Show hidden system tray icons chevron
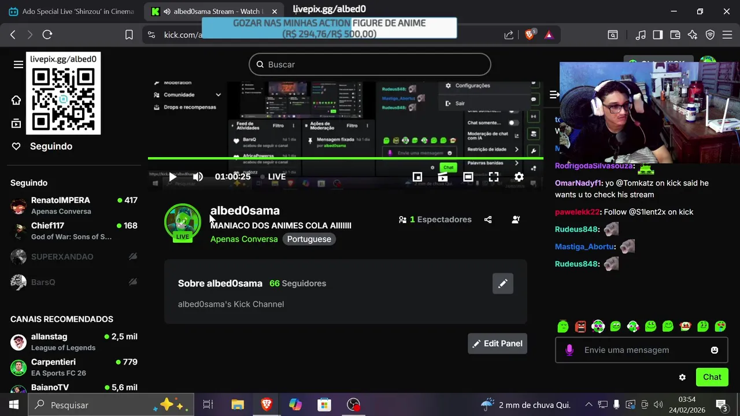The height and width of the screenshot is (416, 740). point(589,405)
